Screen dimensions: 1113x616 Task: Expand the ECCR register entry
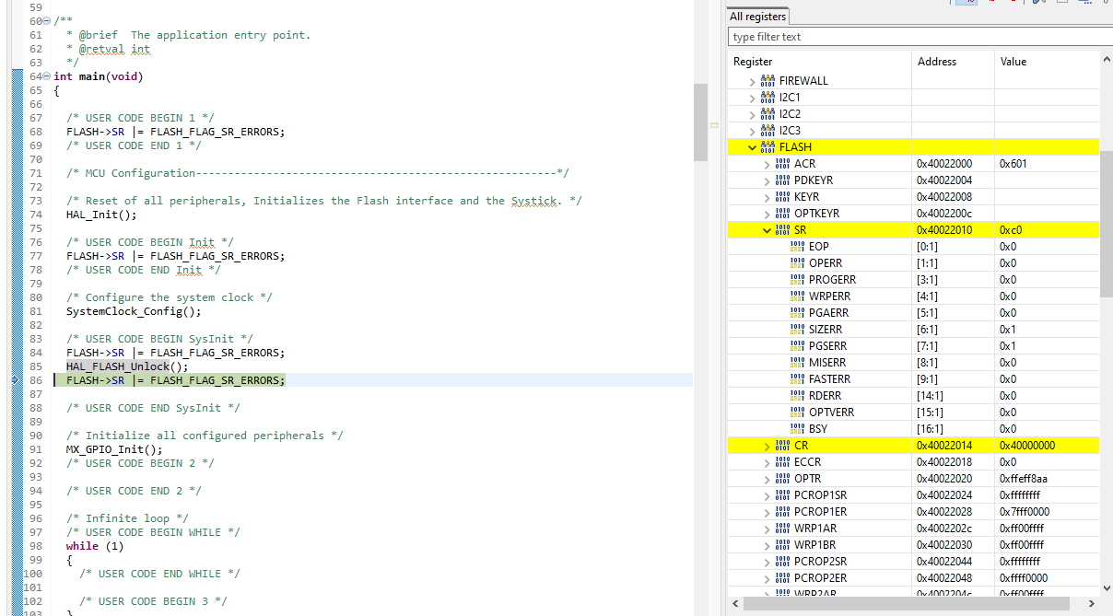(x=767, y=461)
